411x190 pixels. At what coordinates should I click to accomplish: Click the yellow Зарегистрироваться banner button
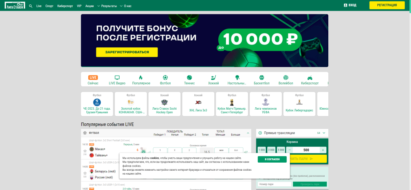pos(126,52)
